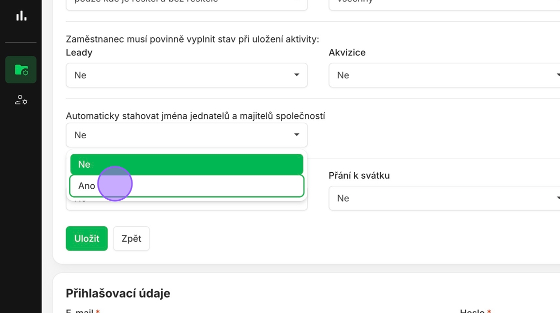Click the Leady field label
The image size is (560, 313).
coord(79,52)
